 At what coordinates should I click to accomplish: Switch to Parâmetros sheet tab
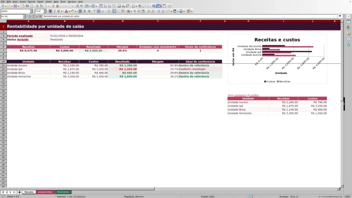pos(63,192)
